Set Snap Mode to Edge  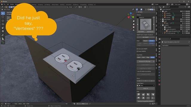pyautogui.click(x=148, y=57)
